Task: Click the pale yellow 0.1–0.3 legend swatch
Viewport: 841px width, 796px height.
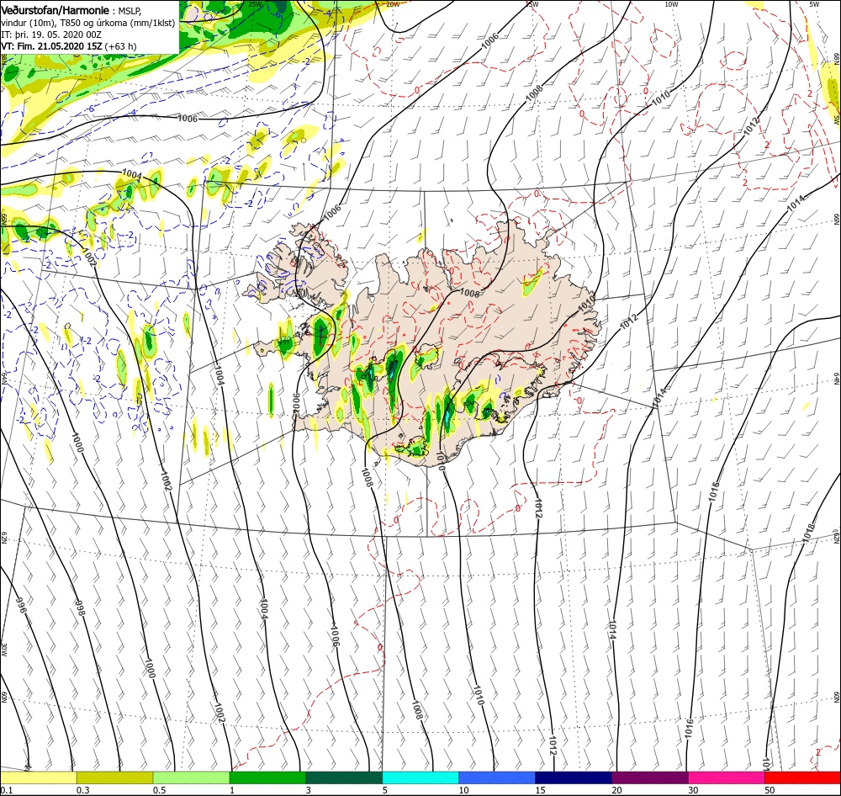Action: tap(39, 777)
